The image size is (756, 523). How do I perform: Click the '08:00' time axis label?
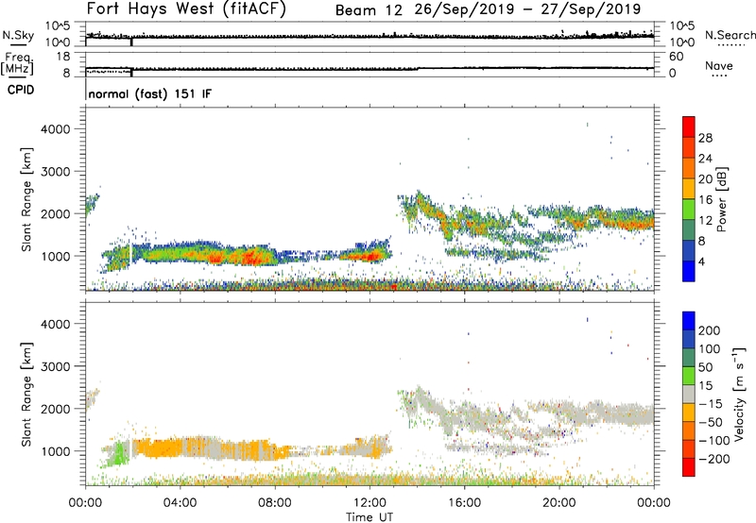[x=274, y=503]
